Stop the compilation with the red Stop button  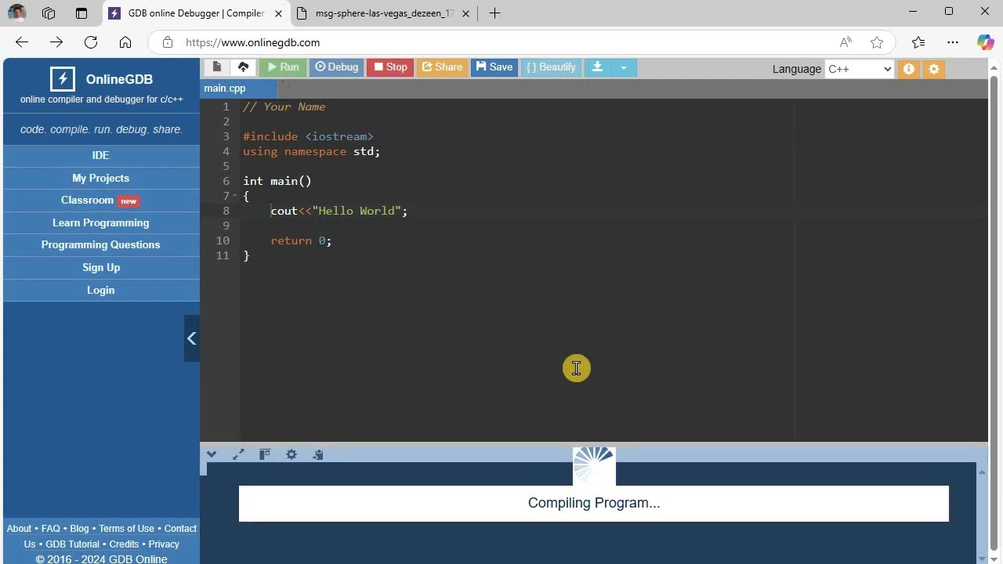pyautogui.click(x=390, y=67)
